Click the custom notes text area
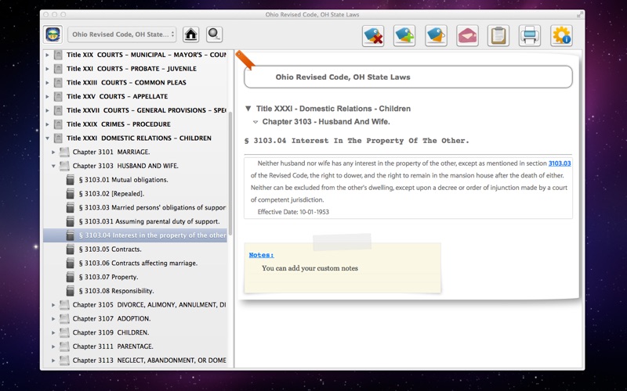The height and width of the screenshot is (391, 627). tap(310, 268)
